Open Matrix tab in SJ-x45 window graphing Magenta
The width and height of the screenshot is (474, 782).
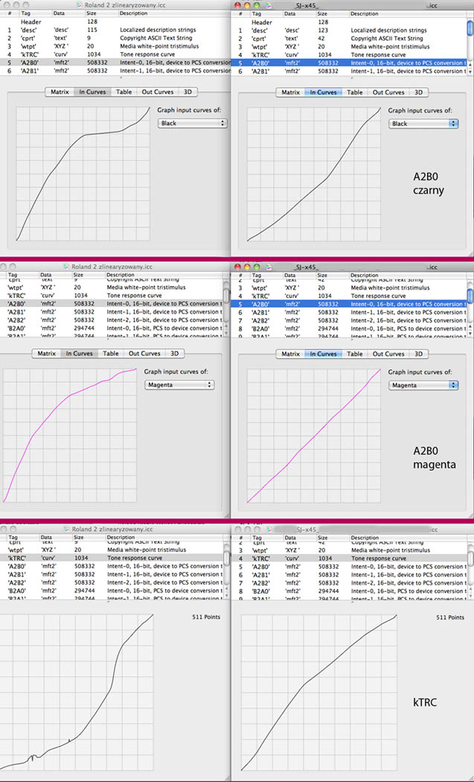(x=291, y=354)
